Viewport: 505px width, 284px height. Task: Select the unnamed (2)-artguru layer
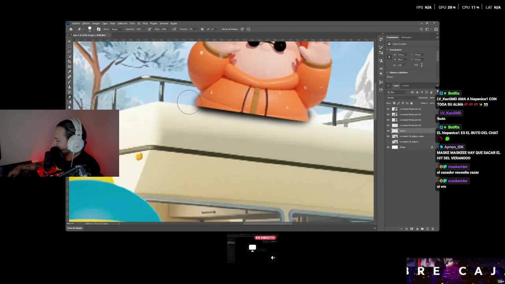(x=410, y=142)
